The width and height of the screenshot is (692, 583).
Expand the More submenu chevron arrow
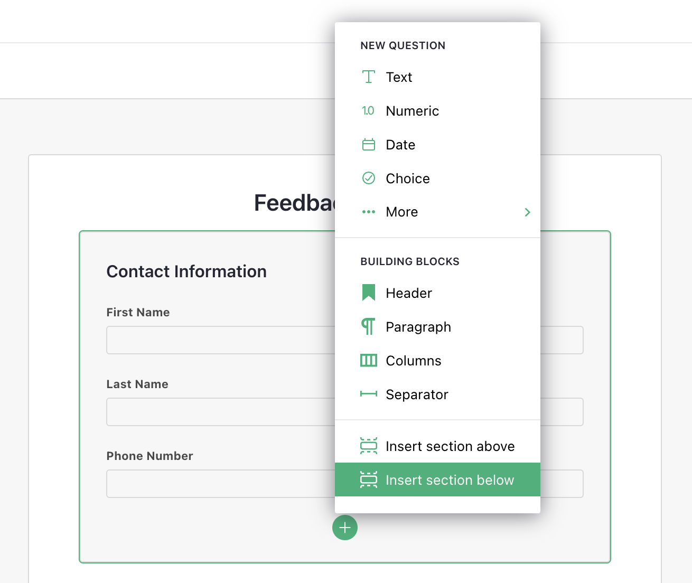(x=527, y=212)
